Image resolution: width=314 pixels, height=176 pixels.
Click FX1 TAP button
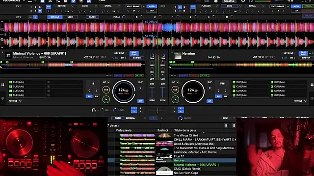[152, 11]
